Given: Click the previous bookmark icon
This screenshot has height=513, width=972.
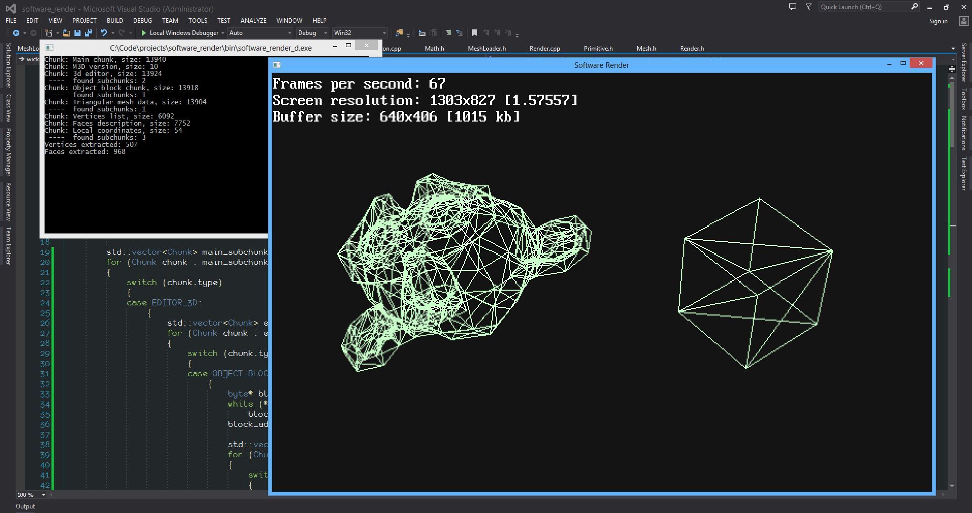Looking at the screenshot, I should (486, 33).
